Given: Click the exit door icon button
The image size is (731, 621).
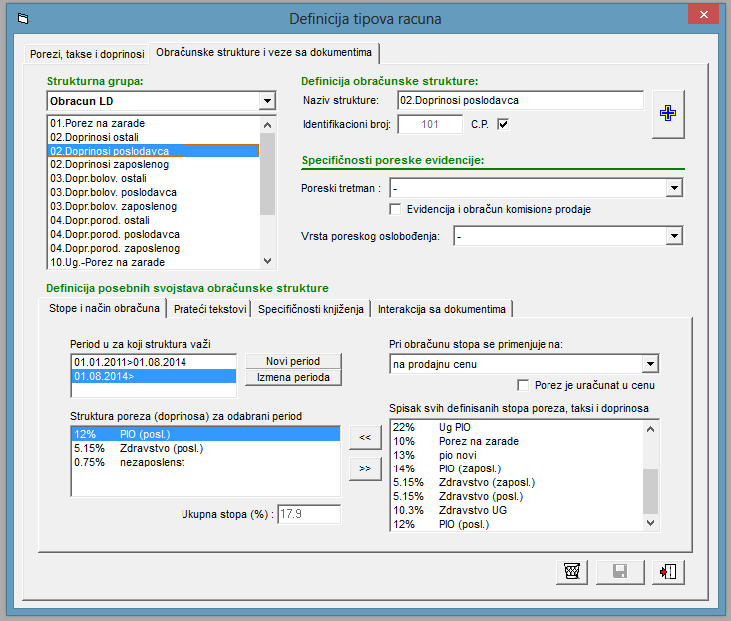Looking at the screenshot, I should (x=667, y=571).
